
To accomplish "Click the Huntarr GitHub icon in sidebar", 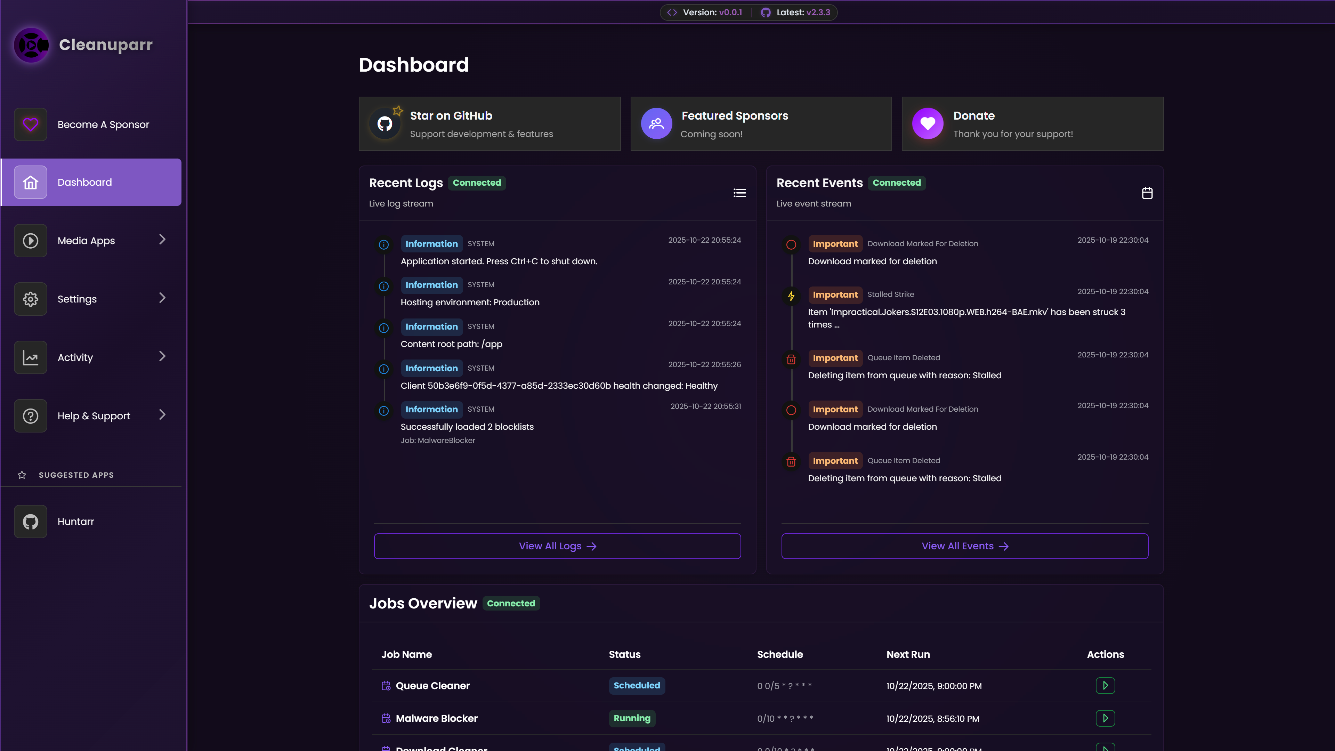I will (x=31, y=522).
